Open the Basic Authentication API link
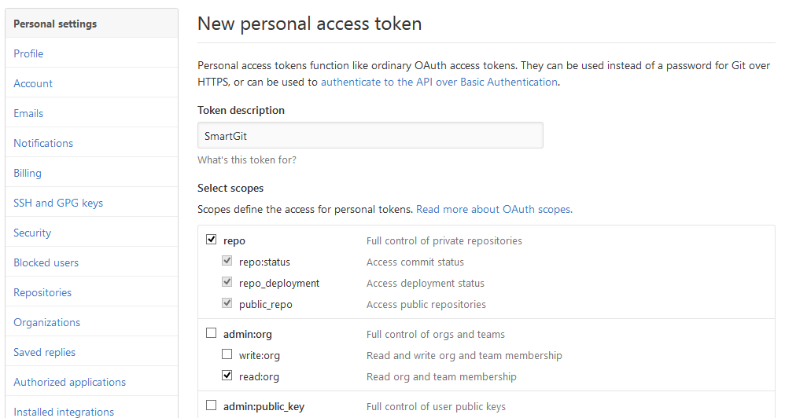Viewport: 785px width, 418px height. click(x=439, y=82)
